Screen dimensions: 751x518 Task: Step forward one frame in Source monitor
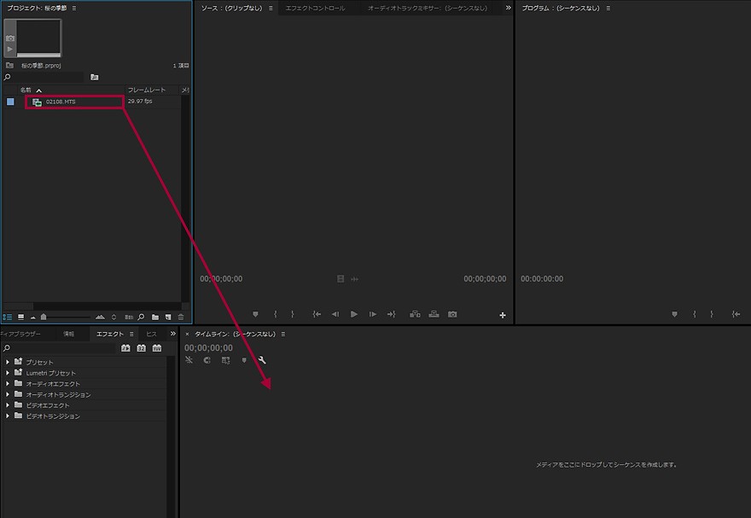click(x=373, y=315)
